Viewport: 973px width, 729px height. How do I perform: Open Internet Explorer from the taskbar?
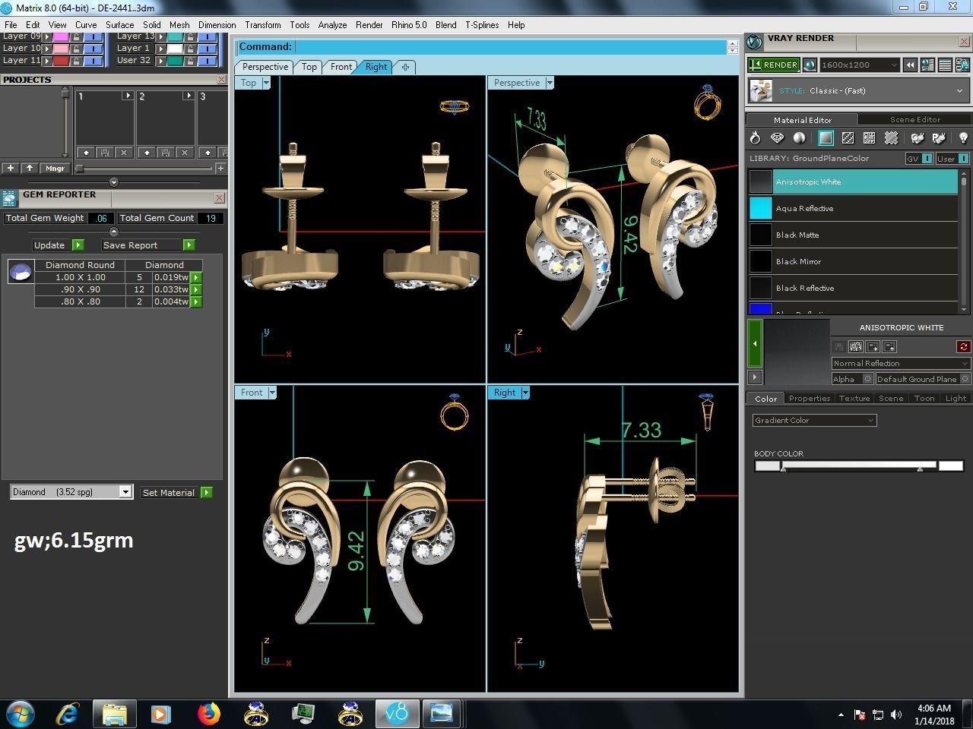tap(68, 714)
